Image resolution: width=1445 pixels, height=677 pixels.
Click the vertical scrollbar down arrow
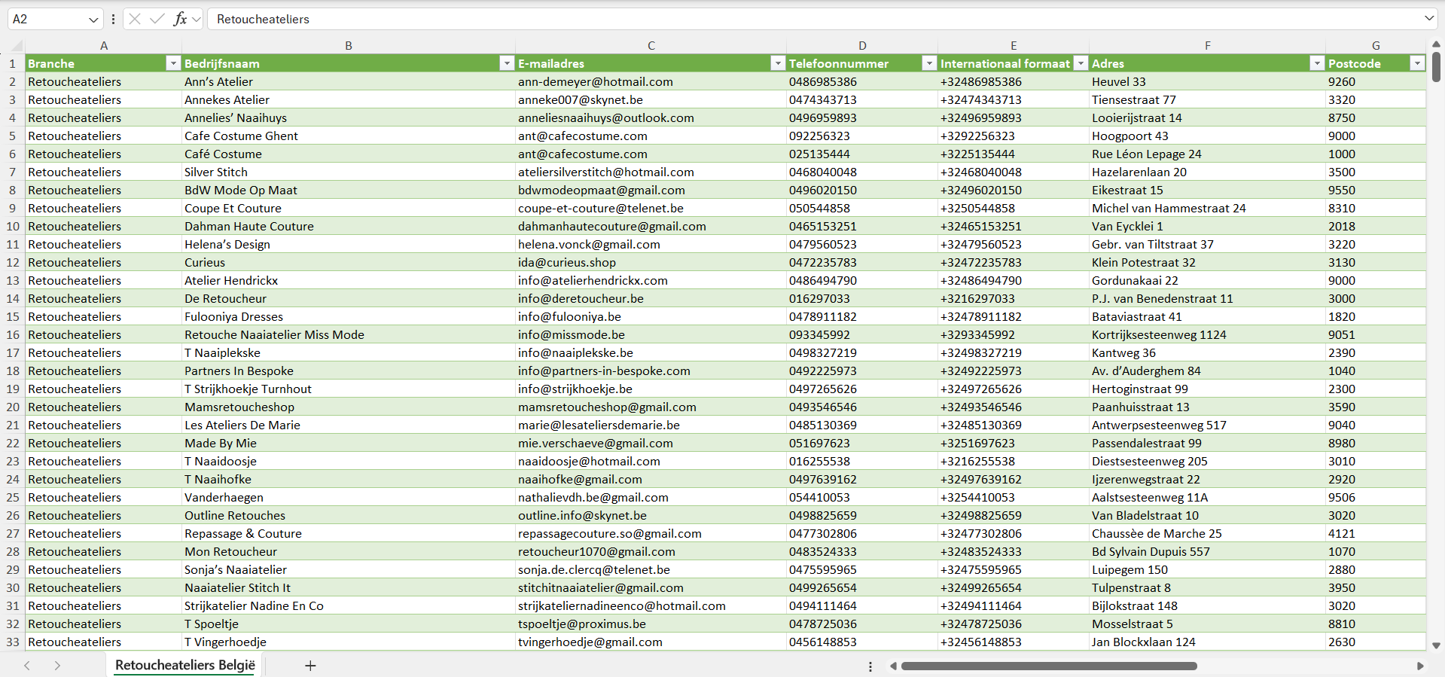tap(1436, 645)
